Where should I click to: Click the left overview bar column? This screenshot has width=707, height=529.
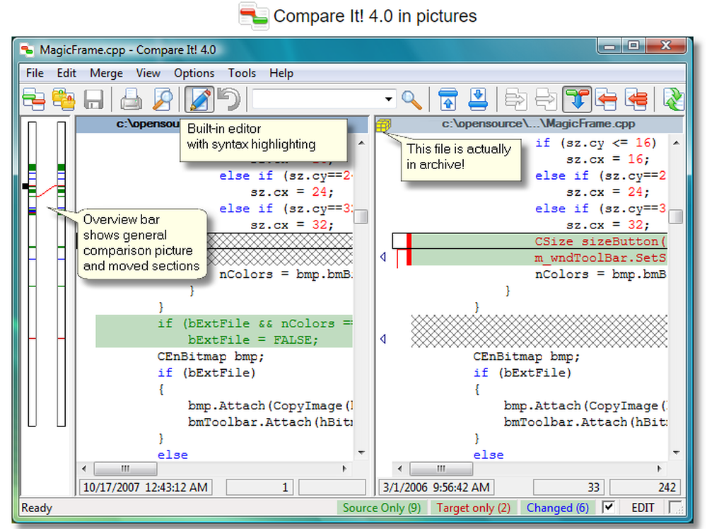(x=32, y=274)
